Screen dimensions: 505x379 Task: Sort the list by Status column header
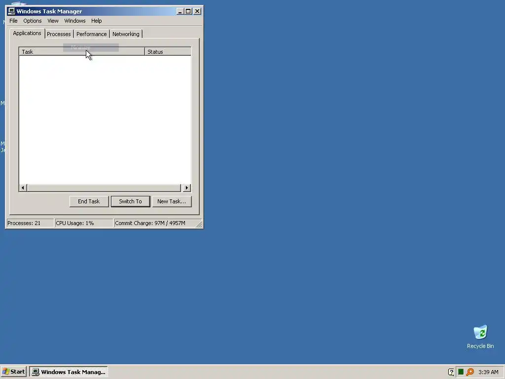click(168, 51)
